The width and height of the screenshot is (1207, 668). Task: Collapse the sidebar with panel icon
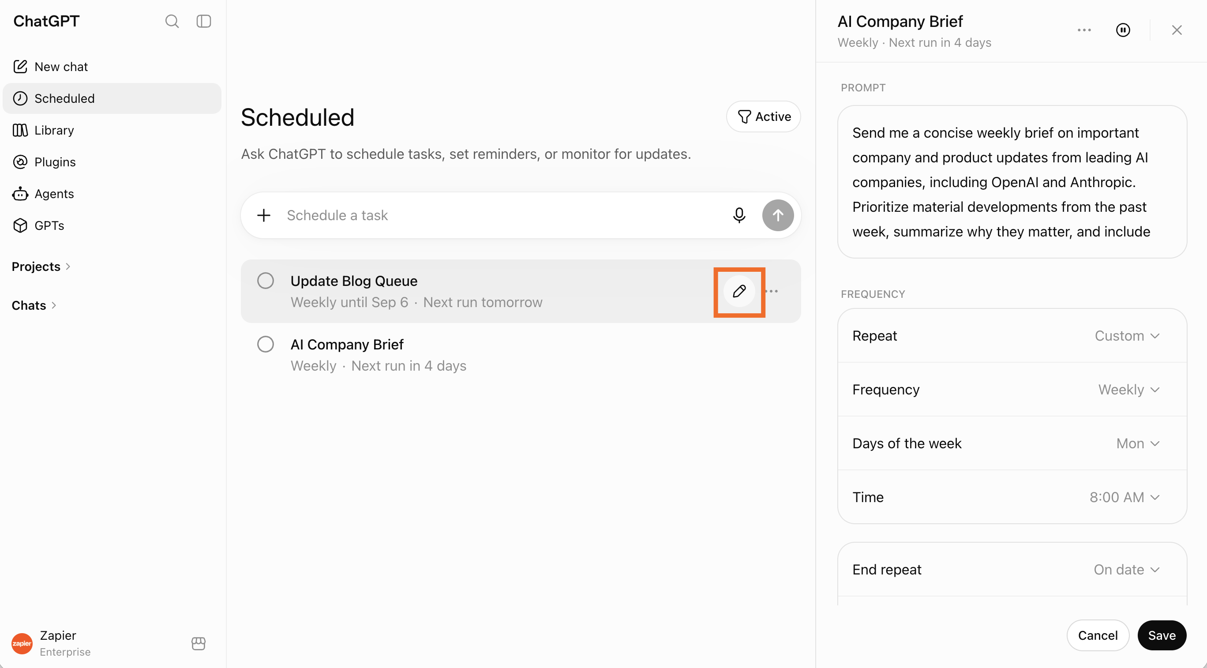coord(203,21)
